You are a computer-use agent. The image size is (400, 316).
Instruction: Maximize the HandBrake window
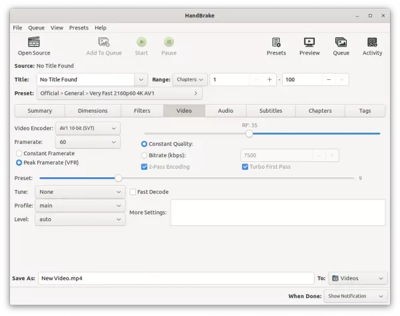[370, 16]
